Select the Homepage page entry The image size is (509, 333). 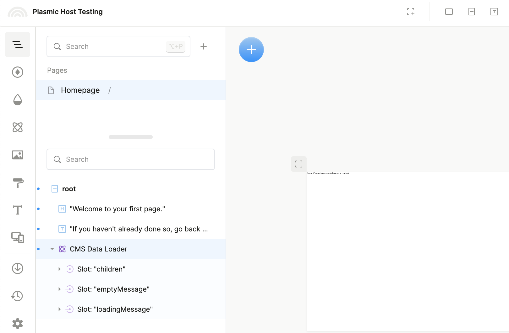pyautogui.click(x=80, y=90)
